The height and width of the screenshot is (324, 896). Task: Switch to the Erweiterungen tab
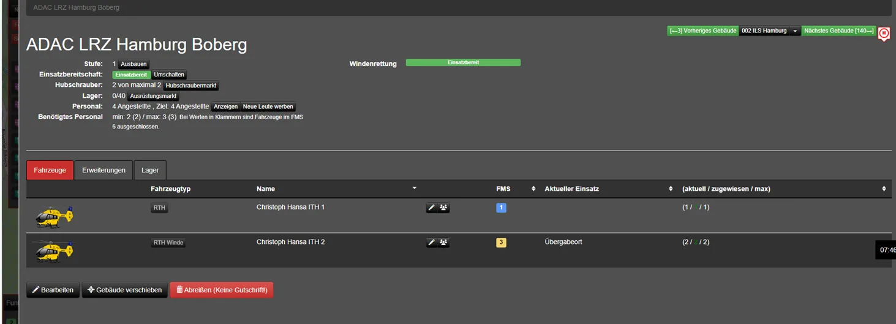(104, 170)
